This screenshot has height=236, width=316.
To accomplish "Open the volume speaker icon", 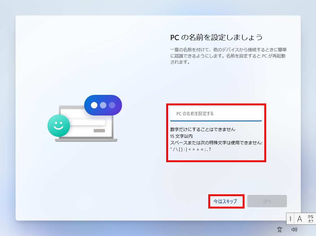I will tap(294, 230).
